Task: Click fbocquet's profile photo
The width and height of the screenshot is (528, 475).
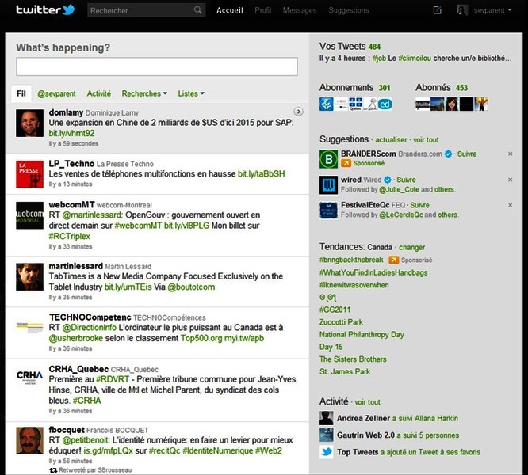Action: tap(29, 441)
